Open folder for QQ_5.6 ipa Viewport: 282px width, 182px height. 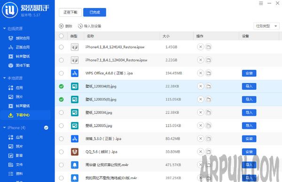click(x=208, y=152)
